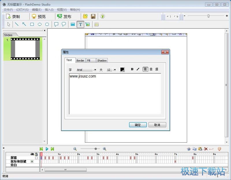Open the 帮助(H) menu

(x=75, y=10)
